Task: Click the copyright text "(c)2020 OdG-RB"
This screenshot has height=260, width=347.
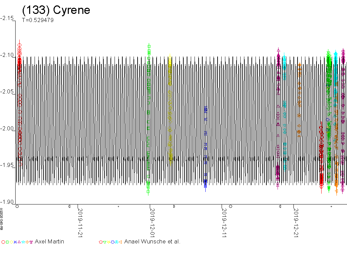Action: coord(1,219)
